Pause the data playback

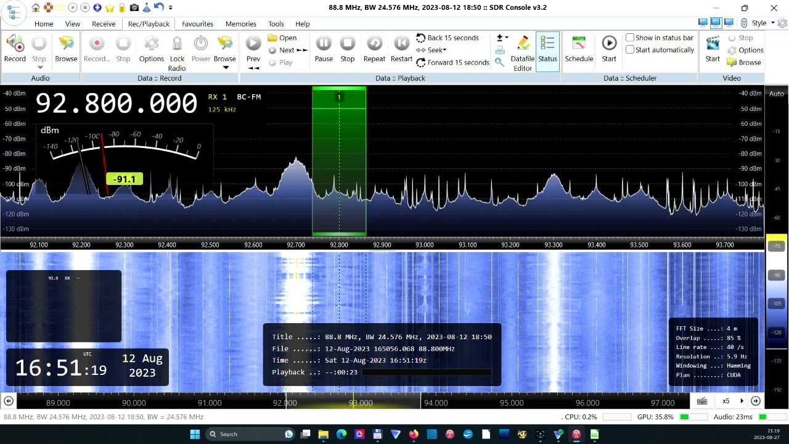[x=324, y=49]
